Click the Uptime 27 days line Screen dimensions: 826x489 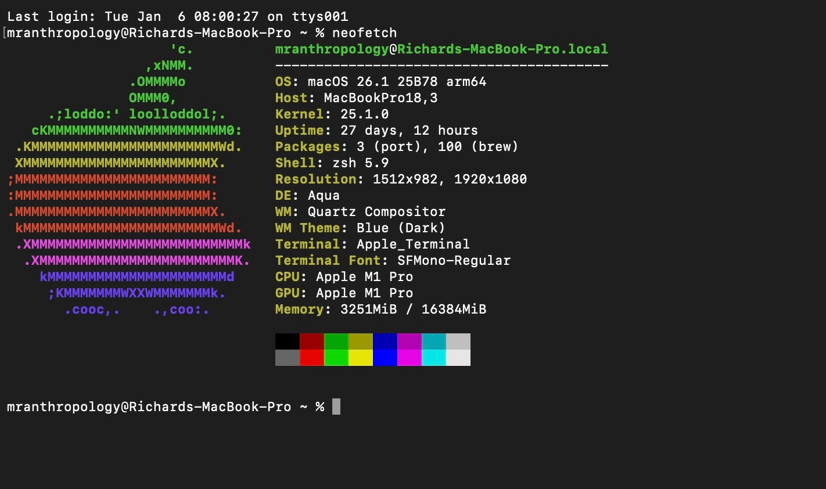(x=376, y=131)
